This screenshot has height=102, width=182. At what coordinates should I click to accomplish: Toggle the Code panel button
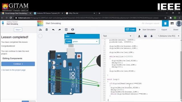click(x=130, y=29)
